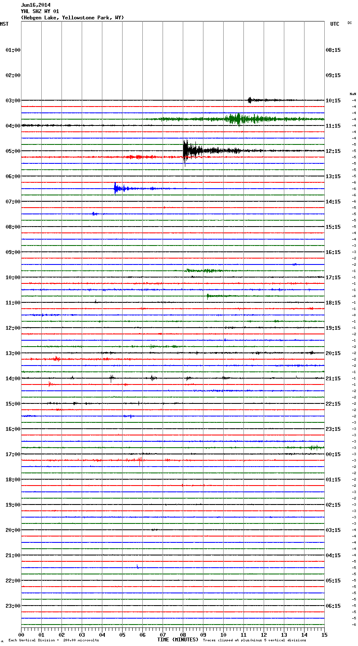Click the 18:15 UTC time label
Viewport: 358px width, 646px height.
333,303
